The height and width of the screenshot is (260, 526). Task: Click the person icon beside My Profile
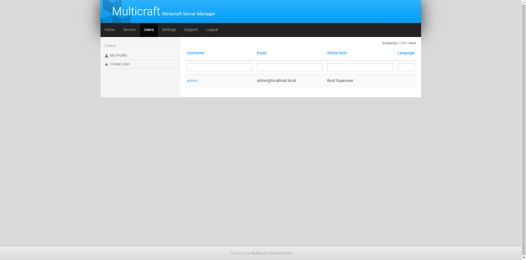107,56
